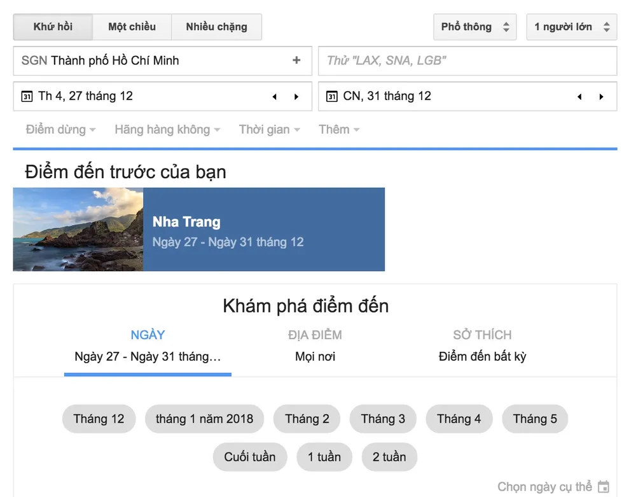Advance departure date with next arrow
The width and height of the screenshot is (636, 497).
pyautogui.click(x=296, y=97)
